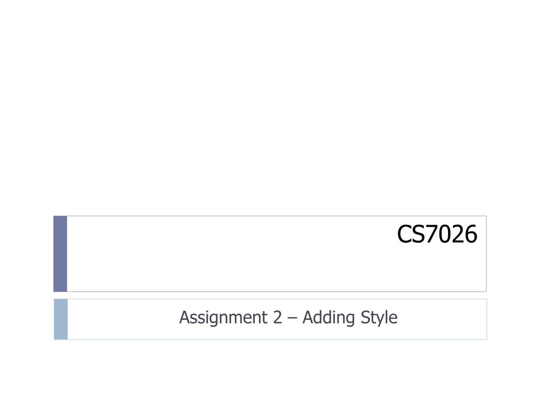Click the dash between 2 and Adding
The width and height of the screenshot is (541, 406).
point(292,318)
